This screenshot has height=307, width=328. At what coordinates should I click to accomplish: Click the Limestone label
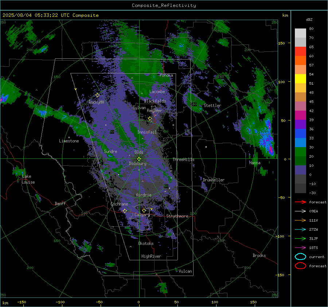click(69, 141)
